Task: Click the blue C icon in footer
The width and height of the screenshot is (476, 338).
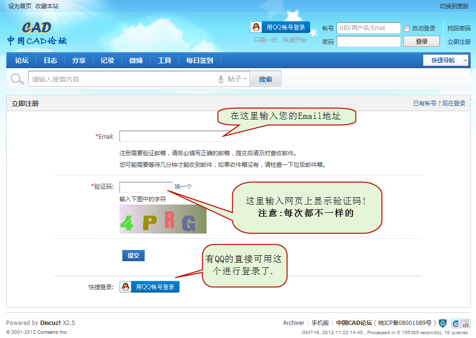Action: [x=456, y=323]
